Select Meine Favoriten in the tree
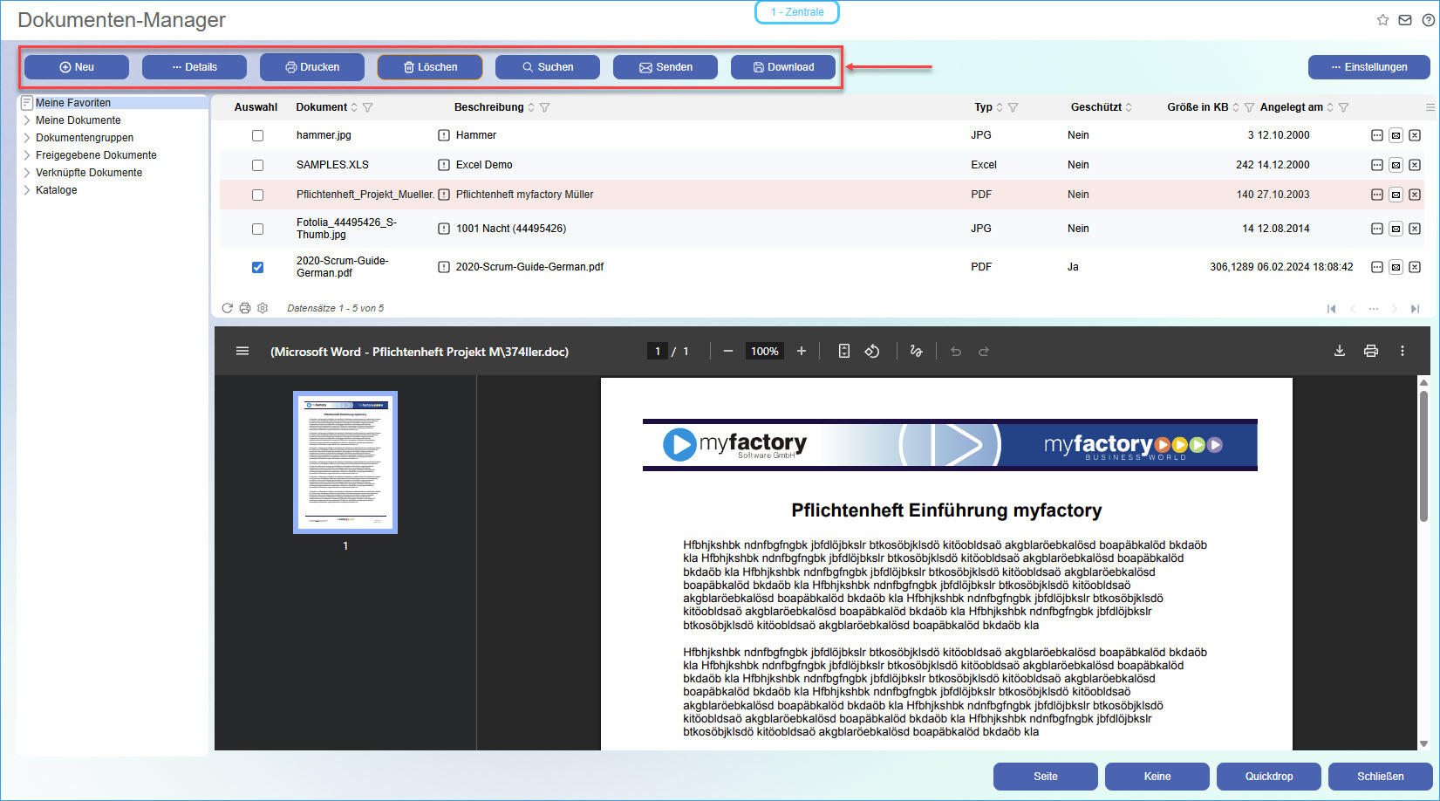Viewport: 1440px width, 801px height. click(73, 103)
